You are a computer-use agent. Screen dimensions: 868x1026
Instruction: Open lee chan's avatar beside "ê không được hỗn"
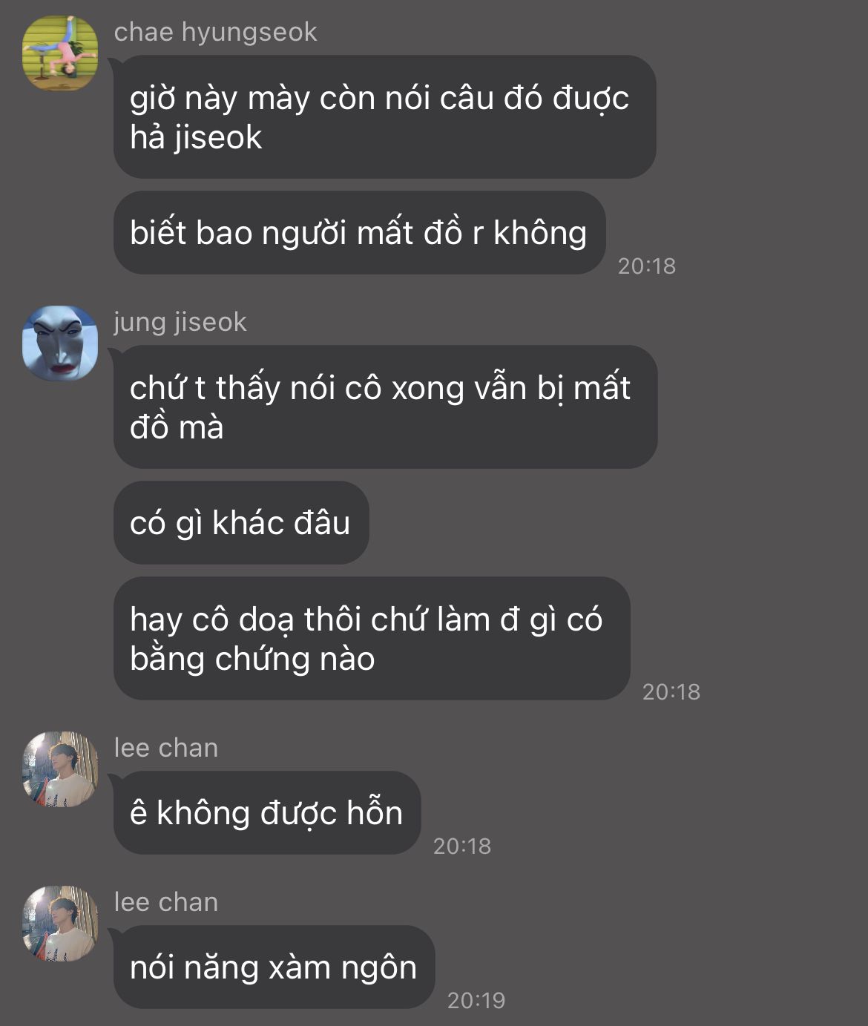pyautogui.click(x=60, y=769)
